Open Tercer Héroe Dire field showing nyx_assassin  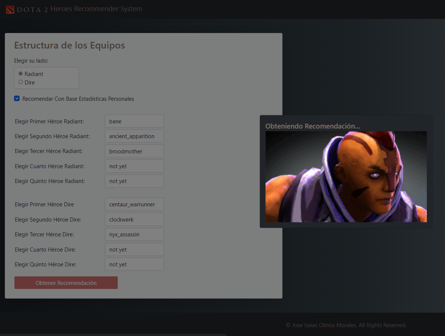pos(134,234)
